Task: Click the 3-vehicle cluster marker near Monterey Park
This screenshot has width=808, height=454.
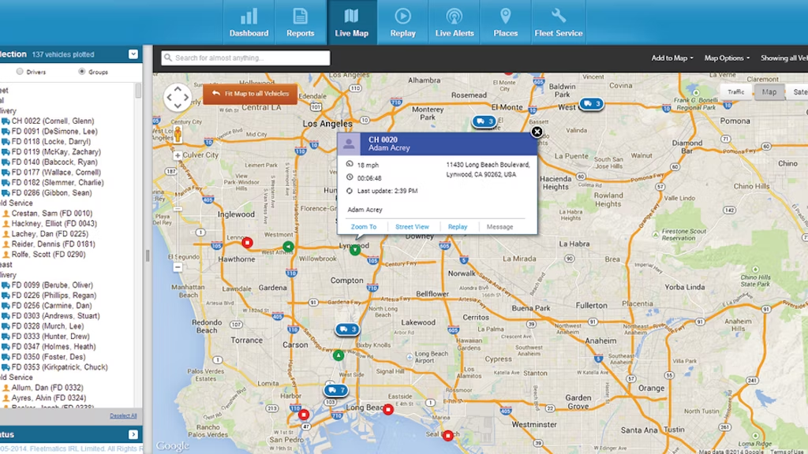Action: pyautogui.click(x=484, y=121)
